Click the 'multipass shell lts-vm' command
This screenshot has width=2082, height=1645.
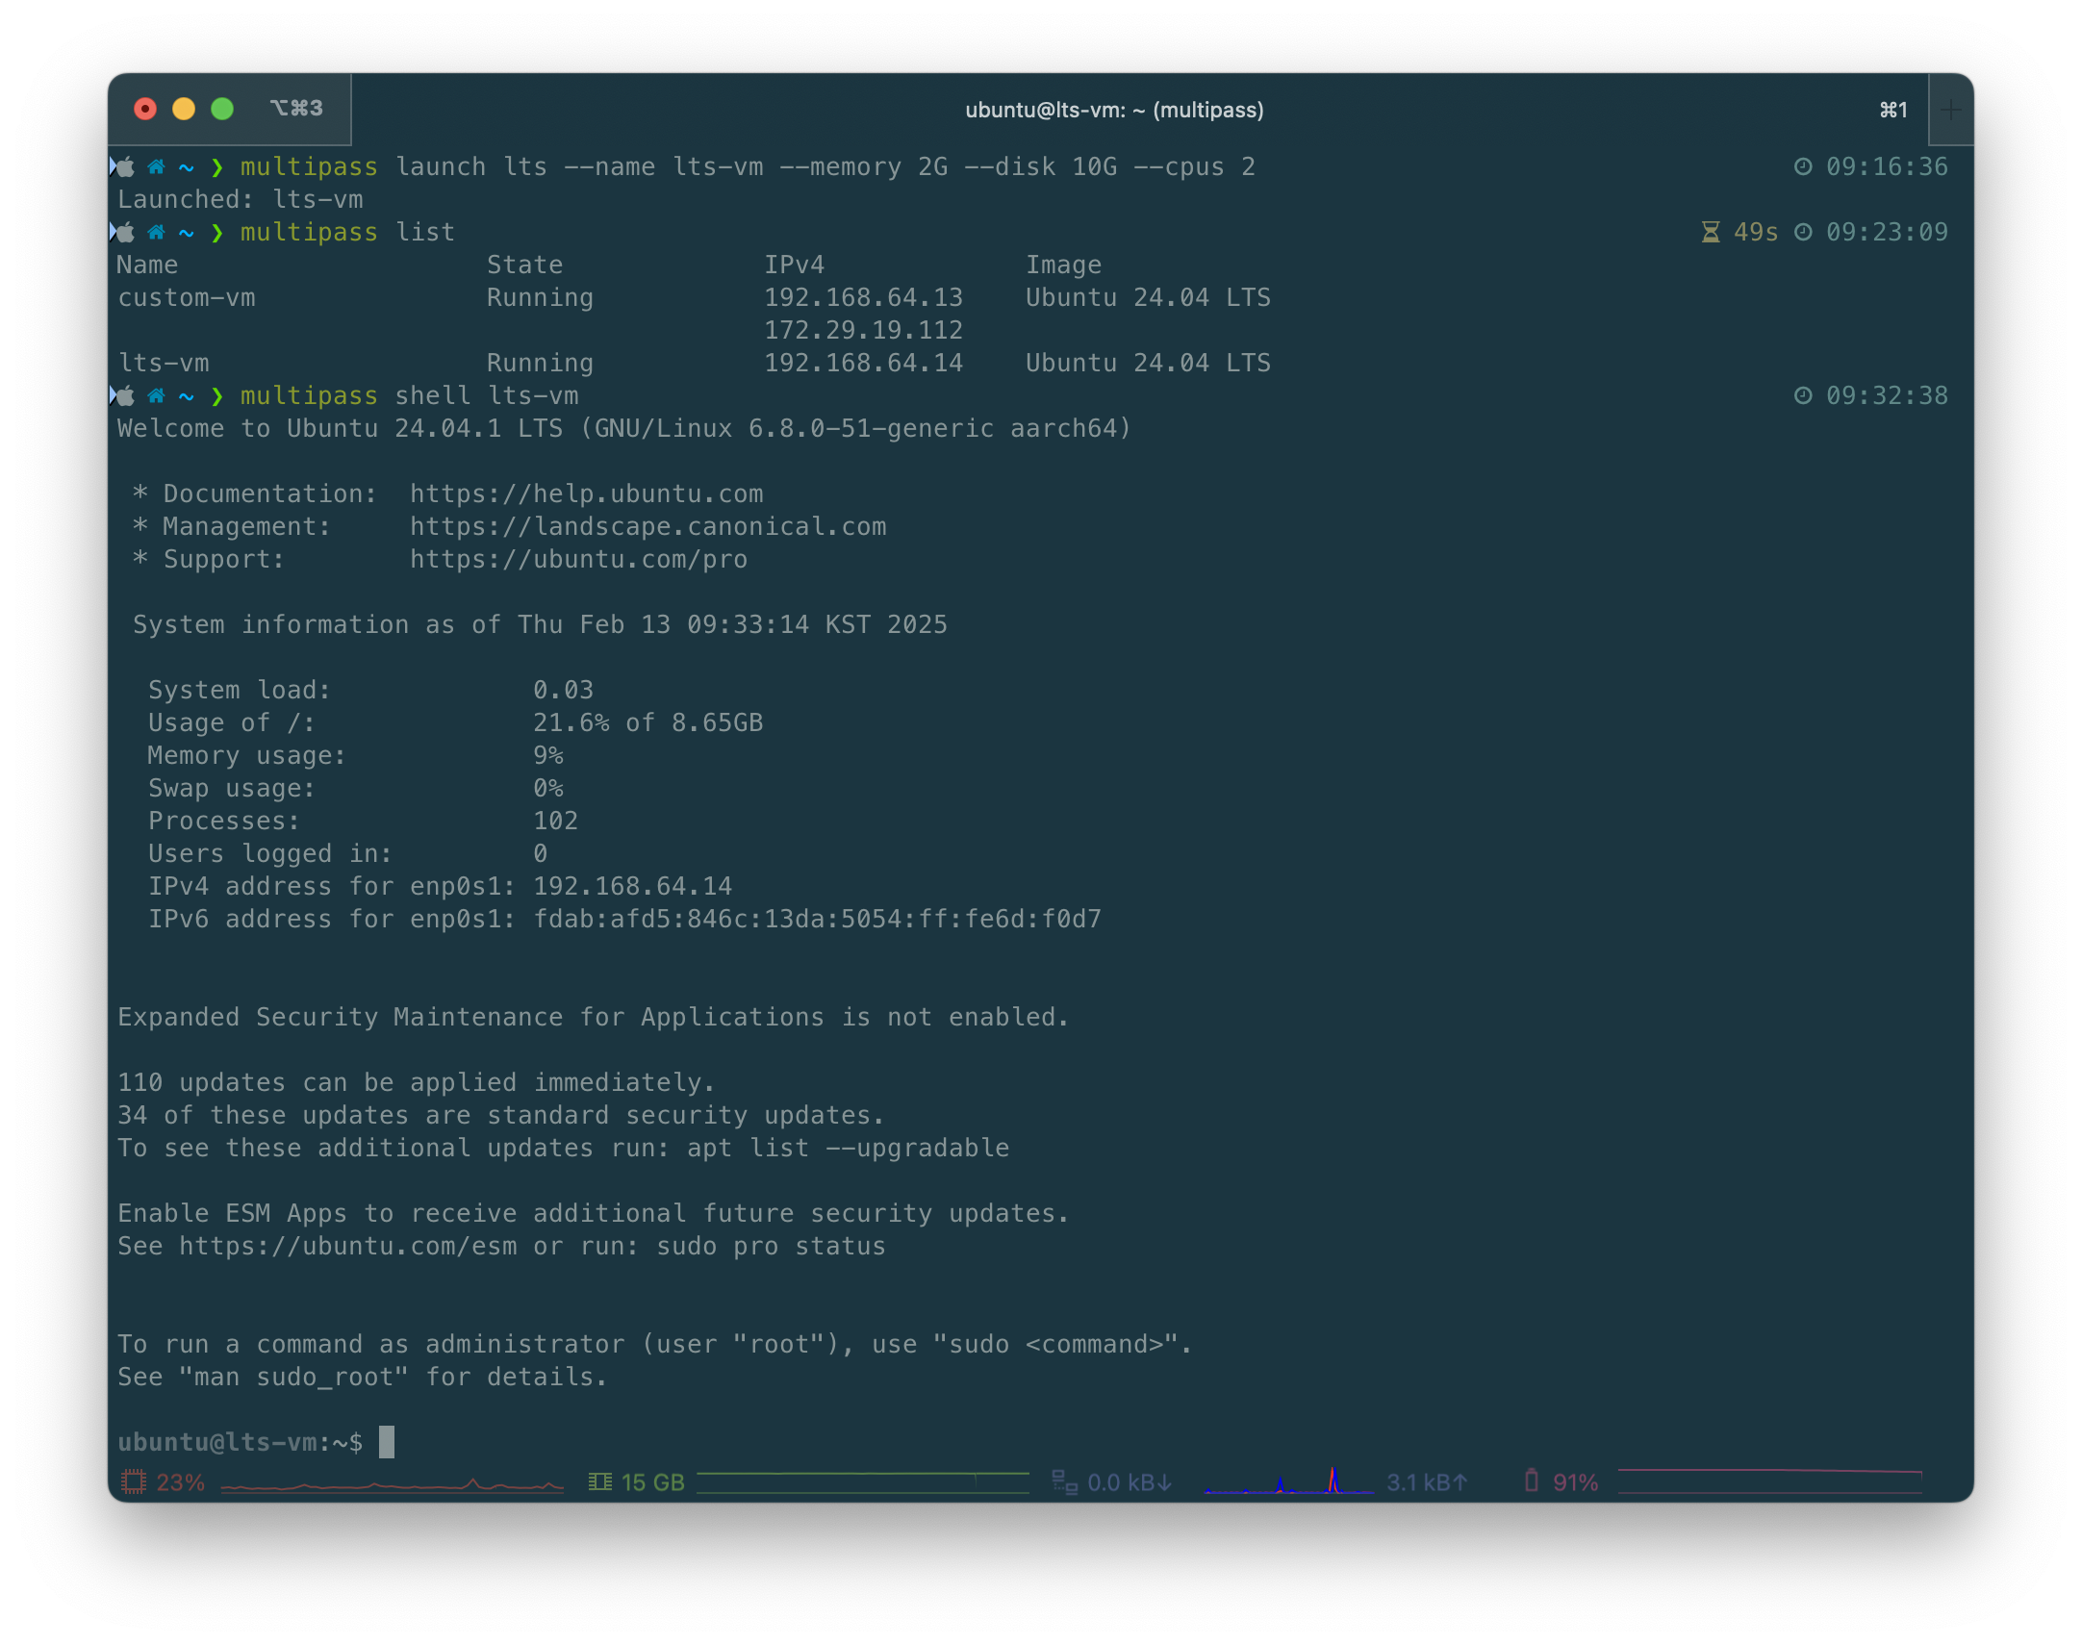click(x=409, y=395)
